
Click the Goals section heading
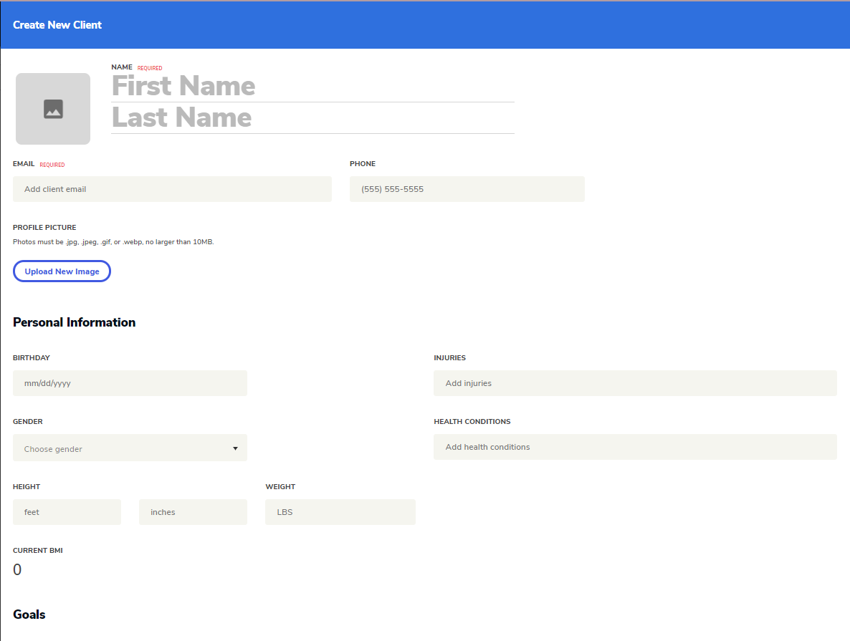(x=29, y=615)
